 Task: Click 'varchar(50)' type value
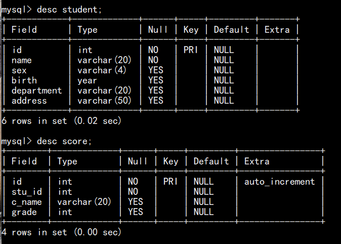pyautogui.click(x=104, y=101)
